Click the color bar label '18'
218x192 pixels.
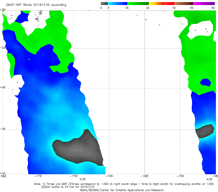tap(127, 8)
